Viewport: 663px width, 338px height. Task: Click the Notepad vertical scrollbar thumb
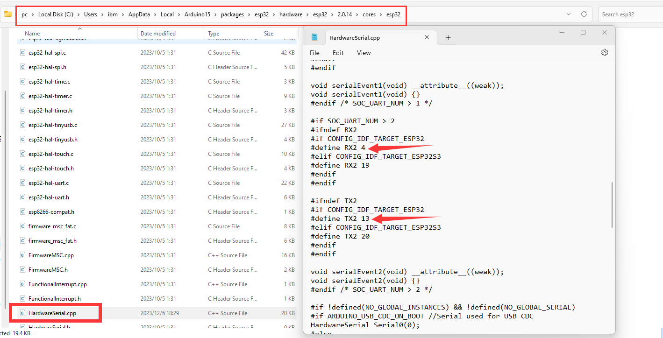pyautogui.click(x=612, y=204)
